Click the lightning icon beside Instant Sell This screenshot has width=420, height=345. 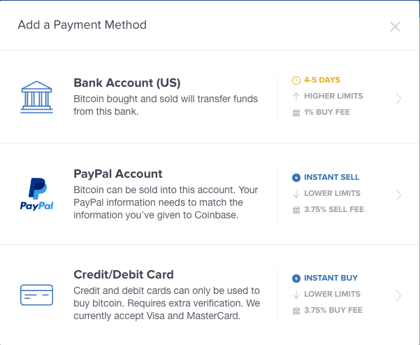point(296,178)
